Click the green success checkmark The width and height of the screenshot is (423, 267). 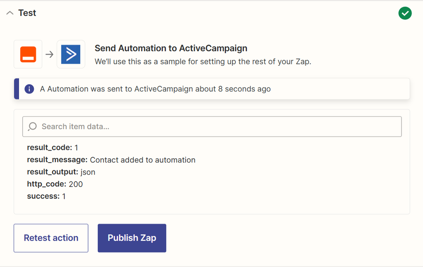(x=405, y=13)
